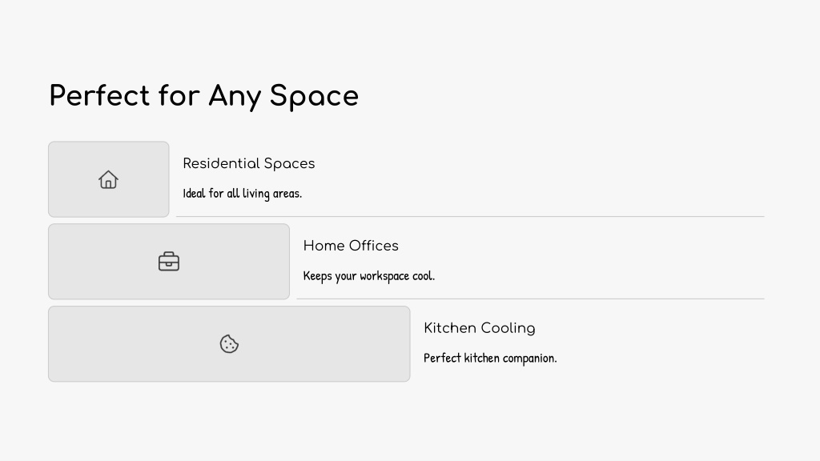Click the word 'Any' in the main heading

235,97
